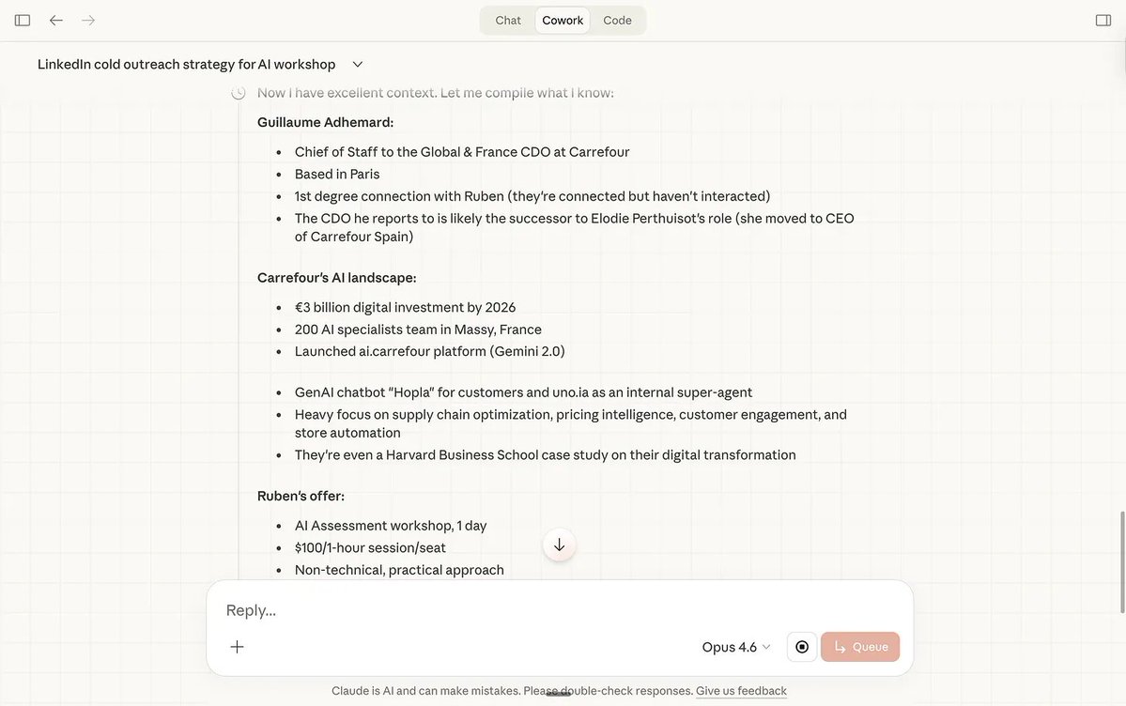
Task: Switch to the Code tab
Action: (617, 19)
